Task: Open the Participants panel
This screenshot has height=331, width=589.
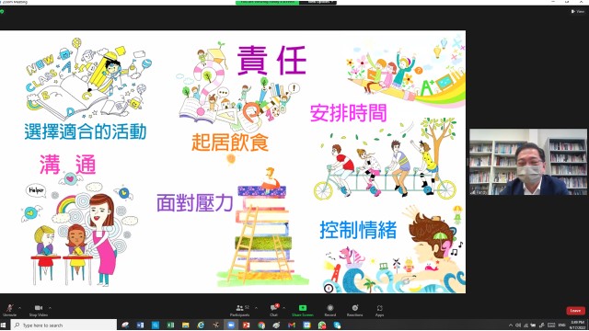Action: (x=240, y=310)
